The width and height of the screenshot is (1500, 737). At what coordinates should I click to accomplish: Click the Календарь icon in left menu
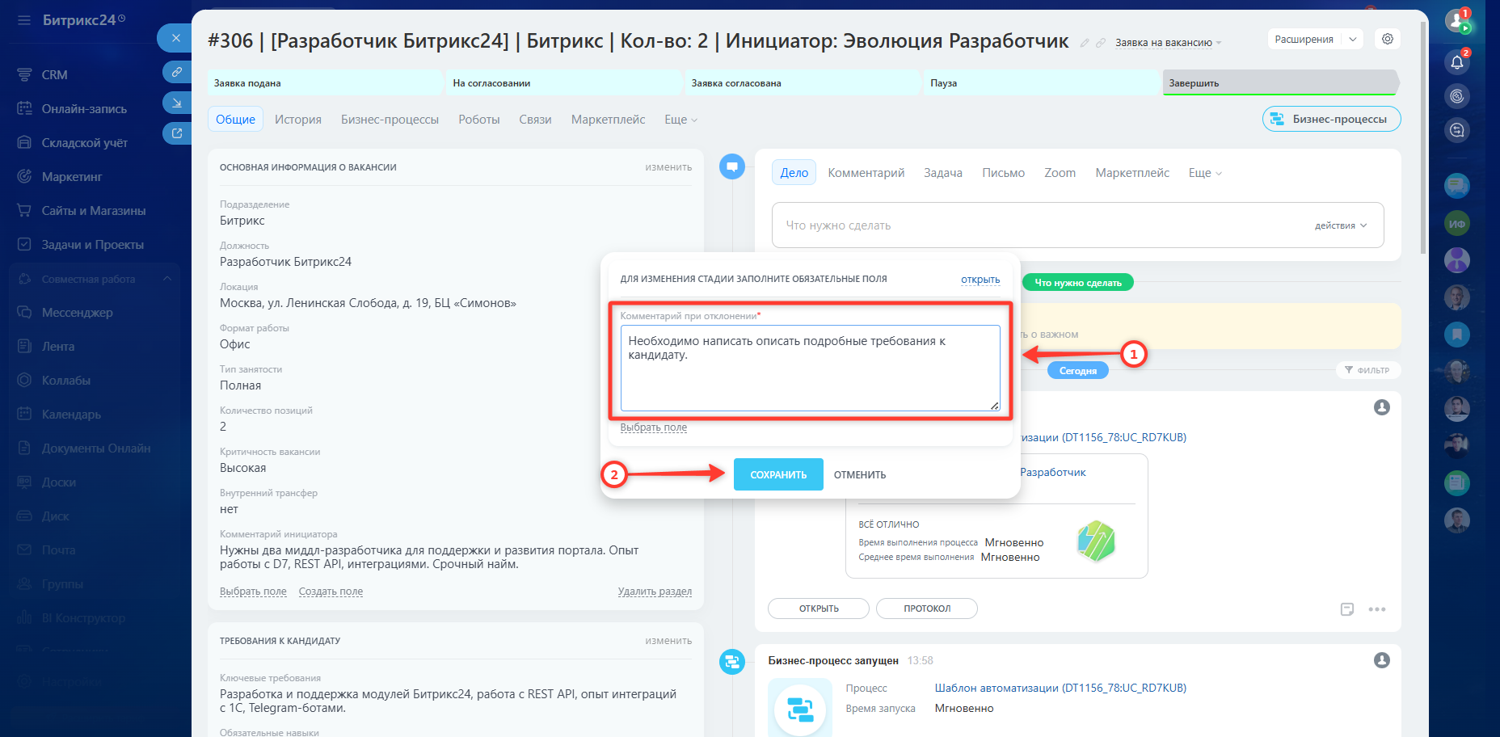(x=24, y=414)
